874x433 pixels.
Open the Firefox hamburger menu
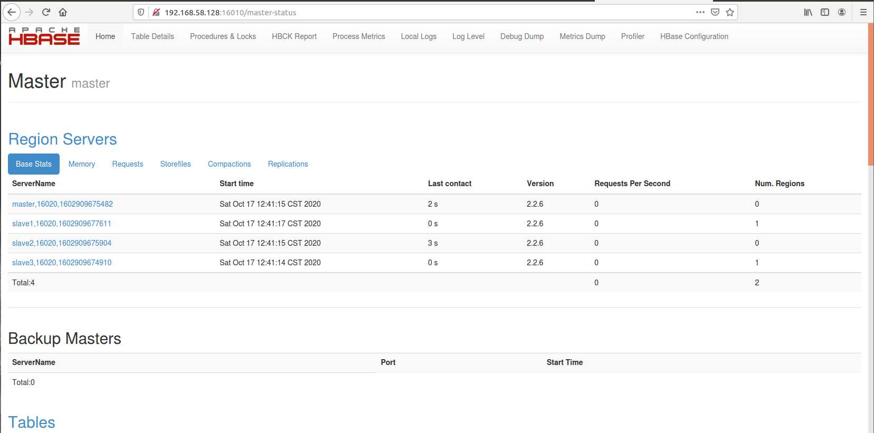click(x=863, y=12)
